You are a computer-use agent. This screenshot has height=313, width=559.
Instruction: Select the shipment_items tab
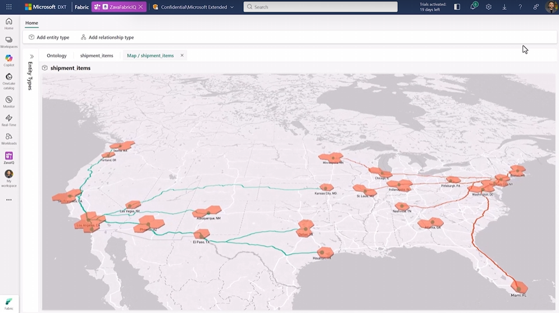click(97, 56)
